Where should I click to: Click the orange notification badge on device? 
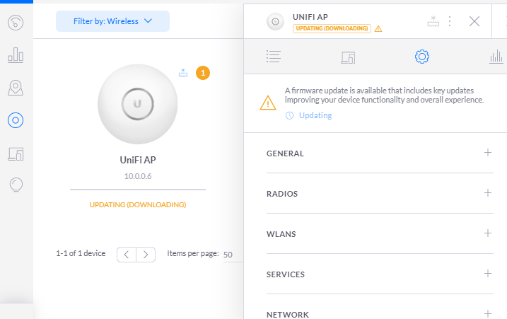pyautogui.click(x=203, y=73)
